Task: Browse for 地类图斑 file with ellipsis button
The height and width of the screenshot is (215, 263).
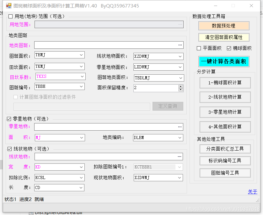Action: (x=180, y=45)
